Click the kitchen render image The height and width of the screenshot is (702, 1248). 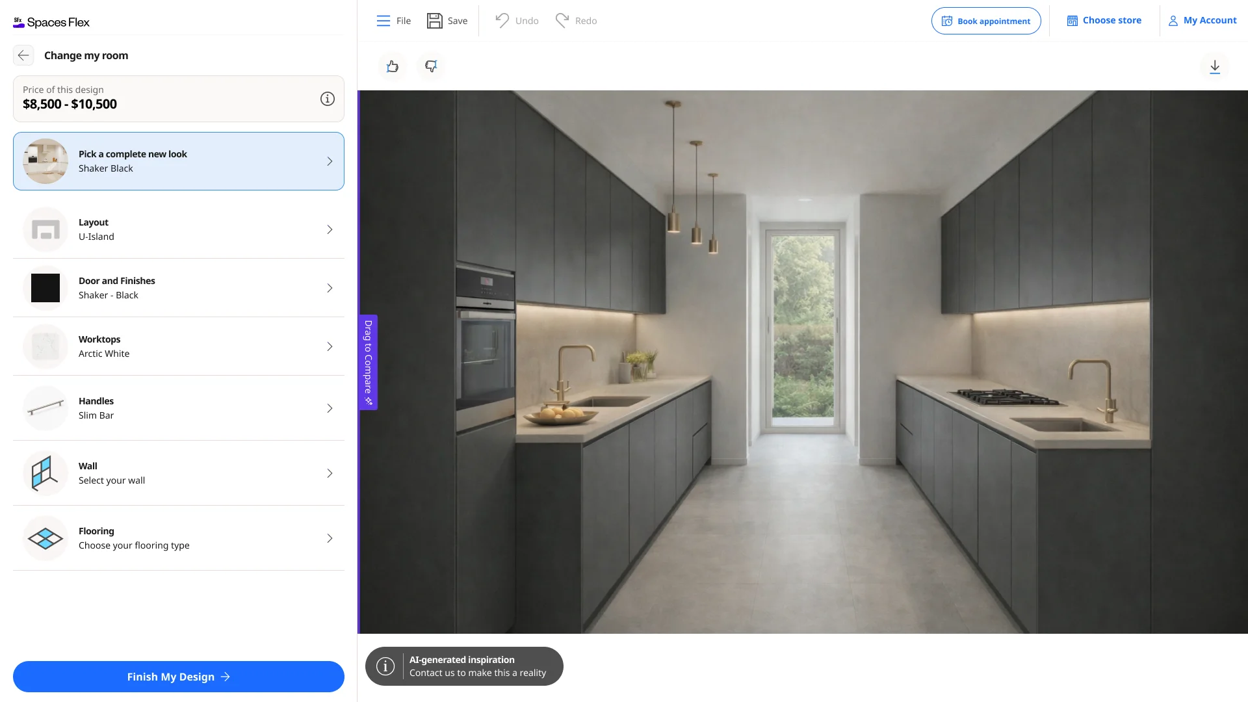(803, 361)
